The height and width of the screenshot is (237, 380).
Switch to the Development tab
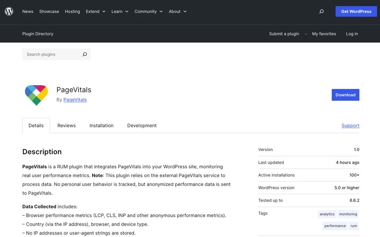[x=142, y=125]
